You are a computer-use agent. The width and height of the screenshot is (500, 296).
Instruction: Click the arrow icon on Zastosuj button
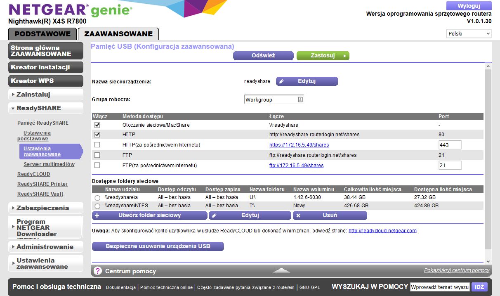click(344, 56)
